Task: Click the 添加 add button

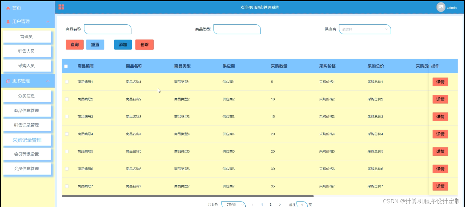Action: (123, 45)
